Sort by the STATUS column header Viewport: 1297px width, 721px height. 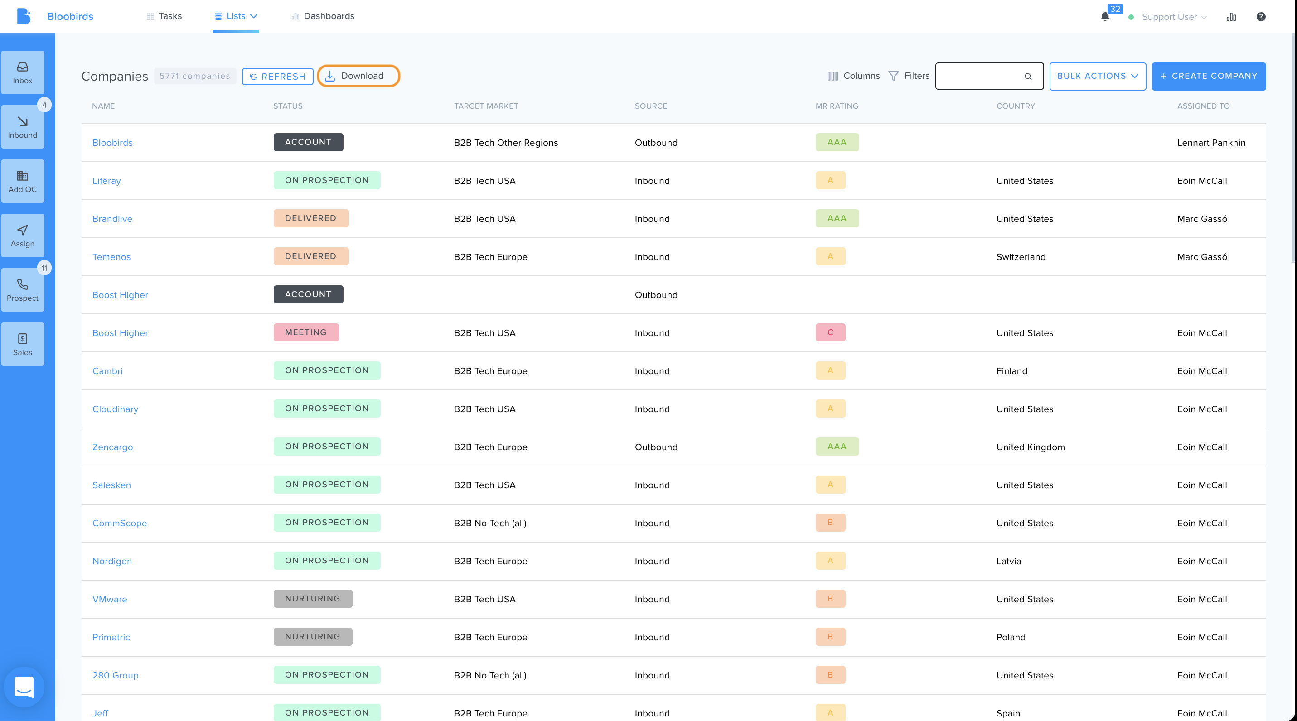click(287, 106)
